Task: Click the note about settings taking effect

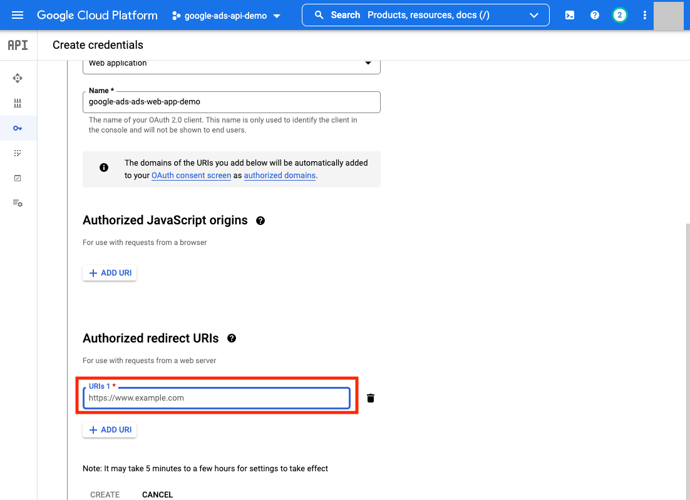Action: [x=205, y=468]
